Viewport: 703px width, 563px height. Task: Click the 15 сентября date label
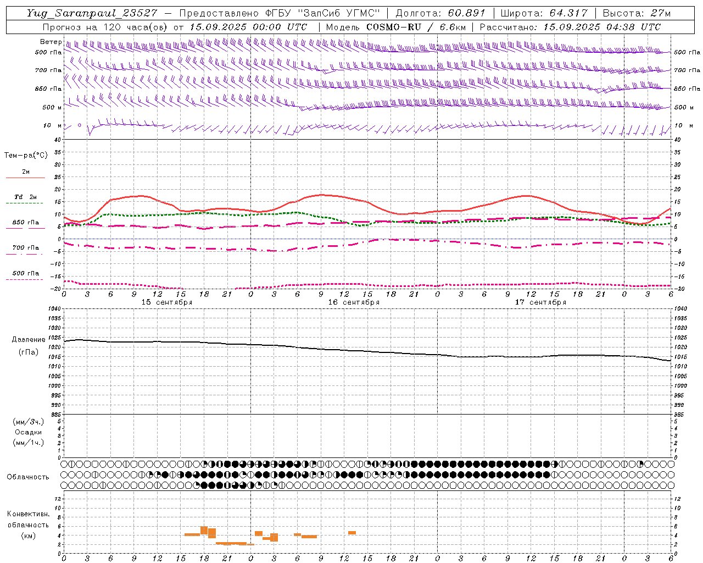(x=166, y=302)
